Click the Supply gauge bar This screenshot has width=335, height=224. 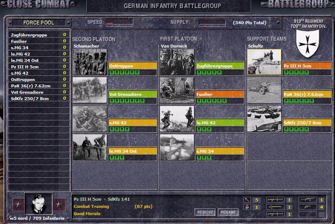(x=212, y=22)
